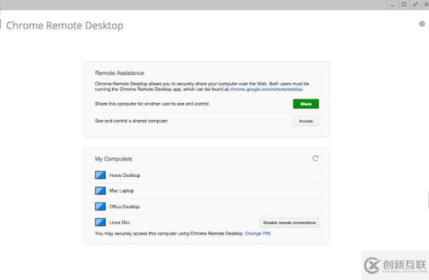Select the Mac Laptop name entry
This screenshot has height=280, width=429.
pyautogui.click(x=121, y=191)
